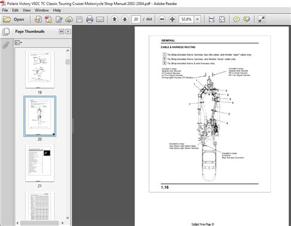Collapse the Page Thumbnails panel
291x226 pixels.
coord(61,31)
